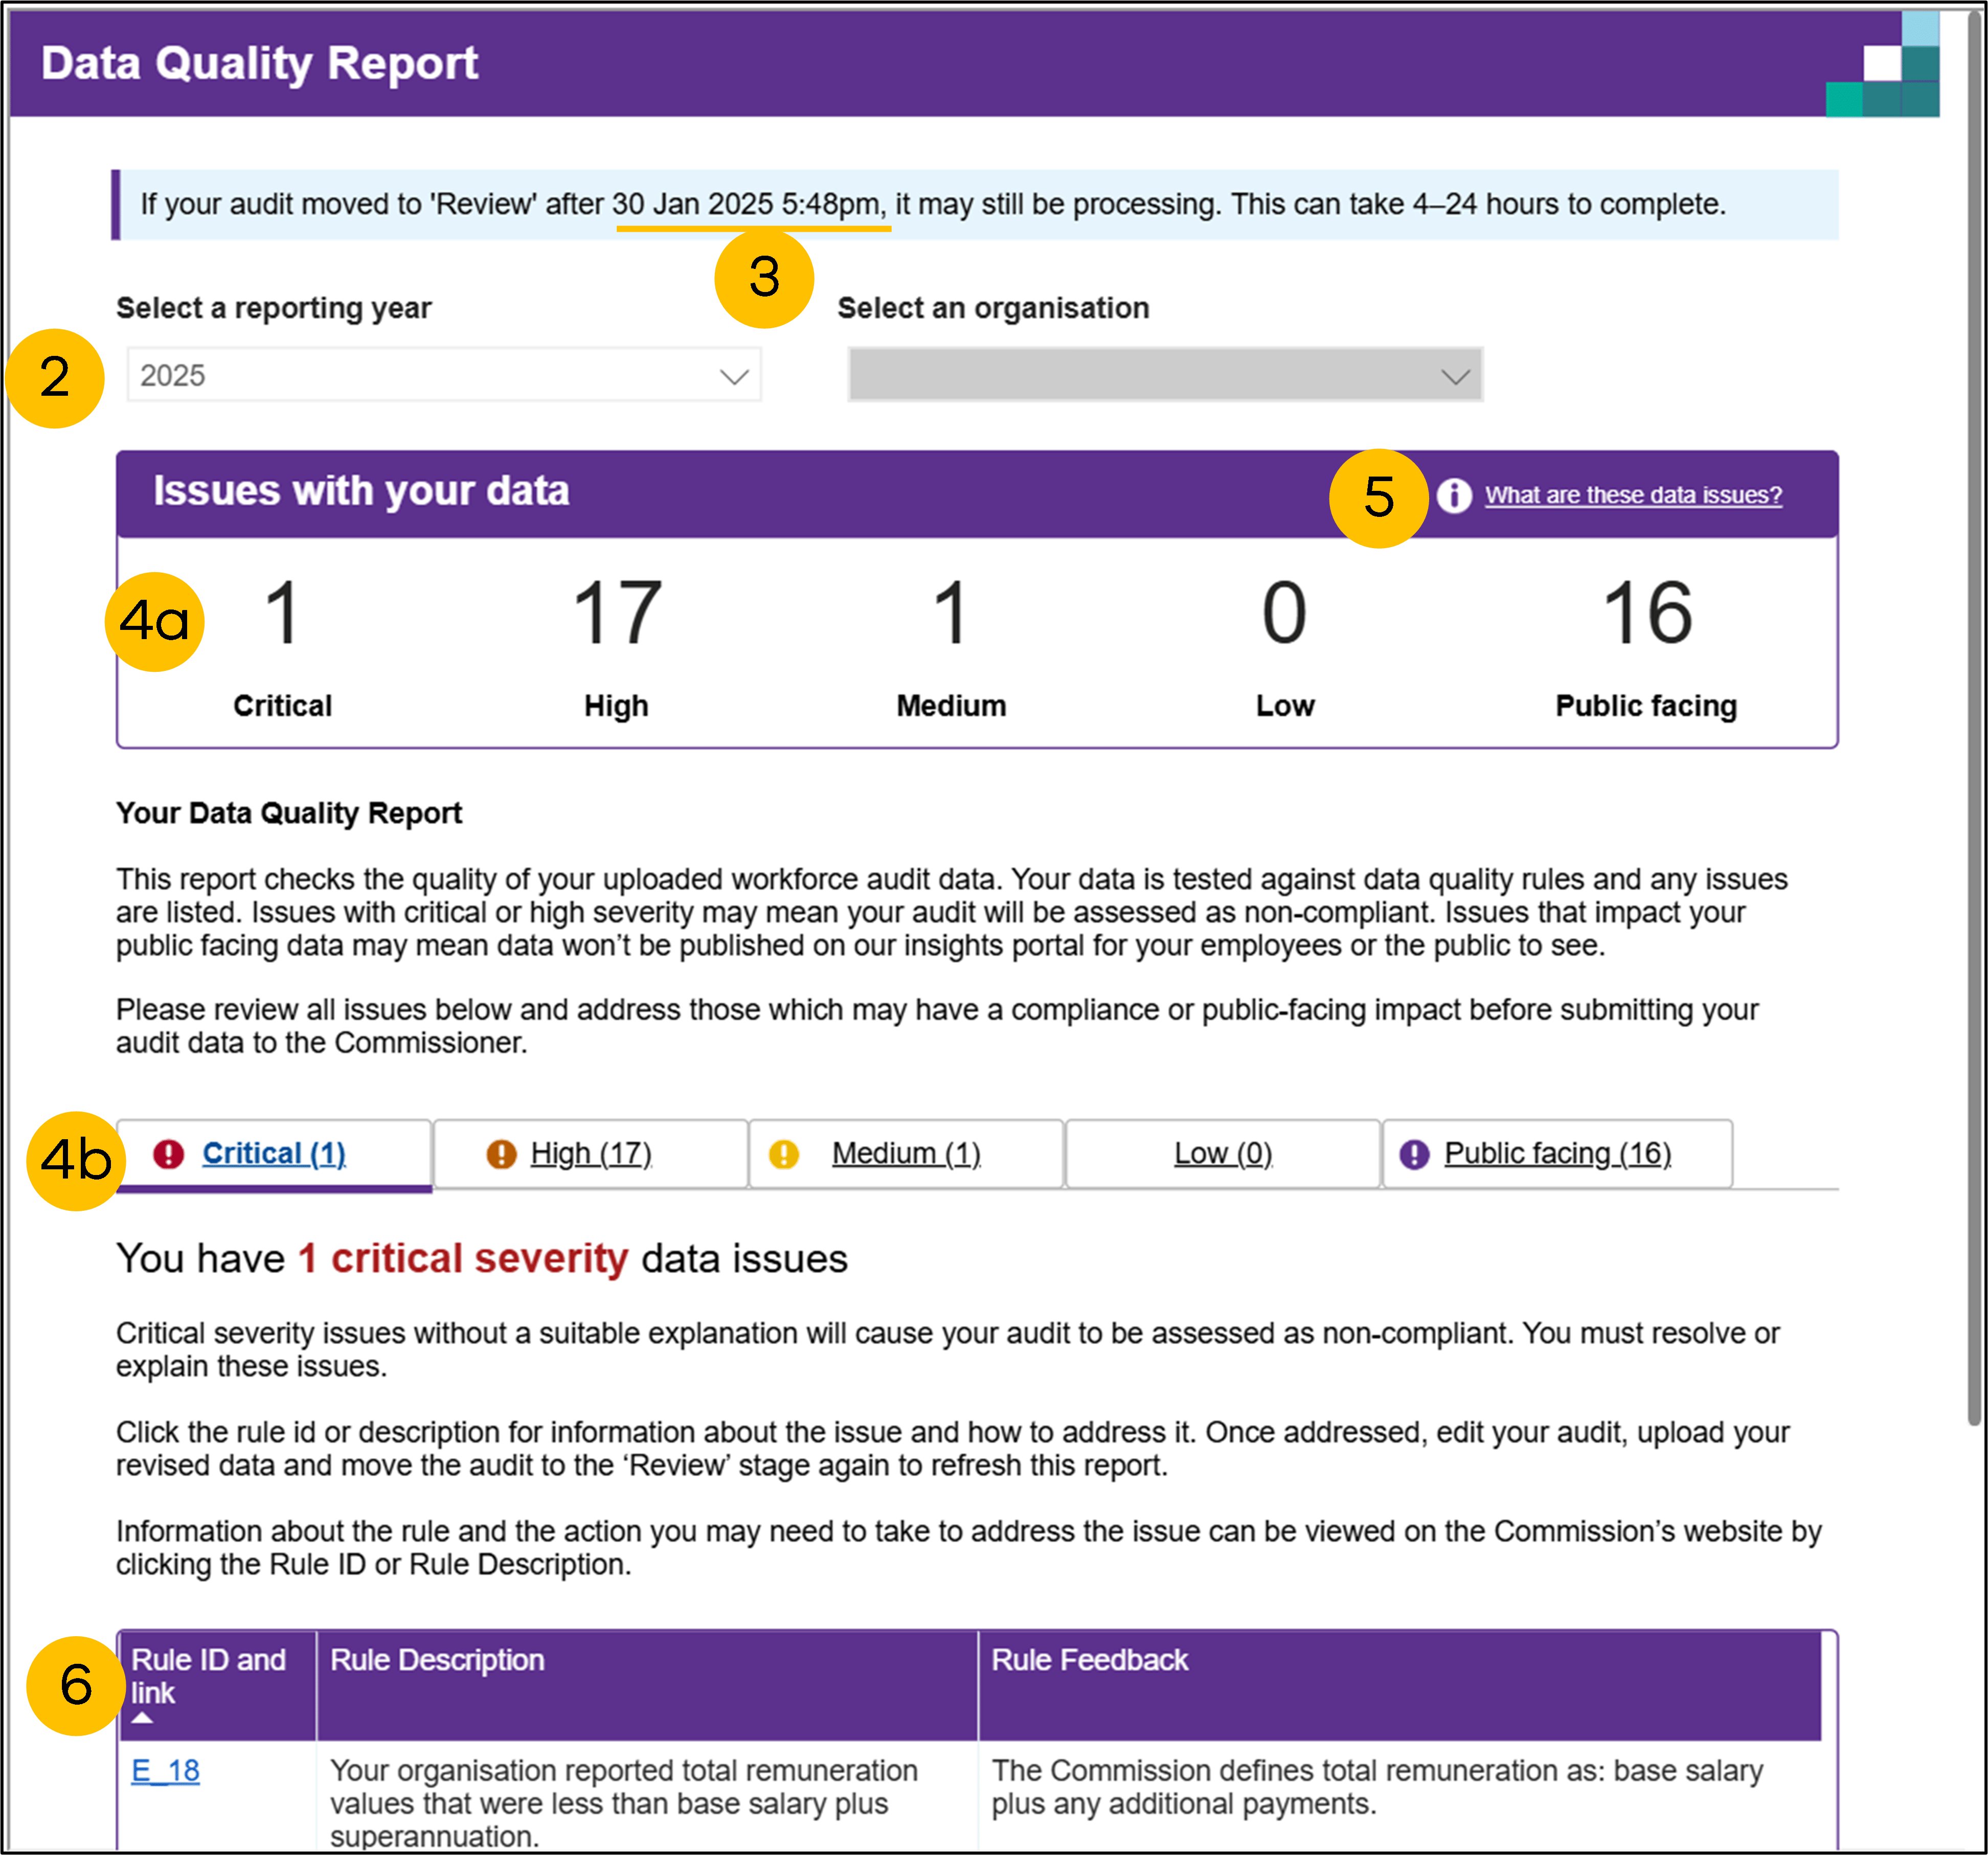Image resolution: width=1988 pixels, height=1855 pixels.
Task: Click the E_18 rule description text
Action: (623, 1803)
